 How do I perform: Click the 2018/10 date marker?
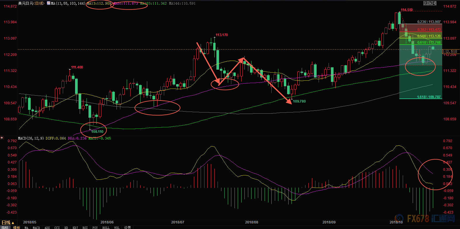click(396, 222)
